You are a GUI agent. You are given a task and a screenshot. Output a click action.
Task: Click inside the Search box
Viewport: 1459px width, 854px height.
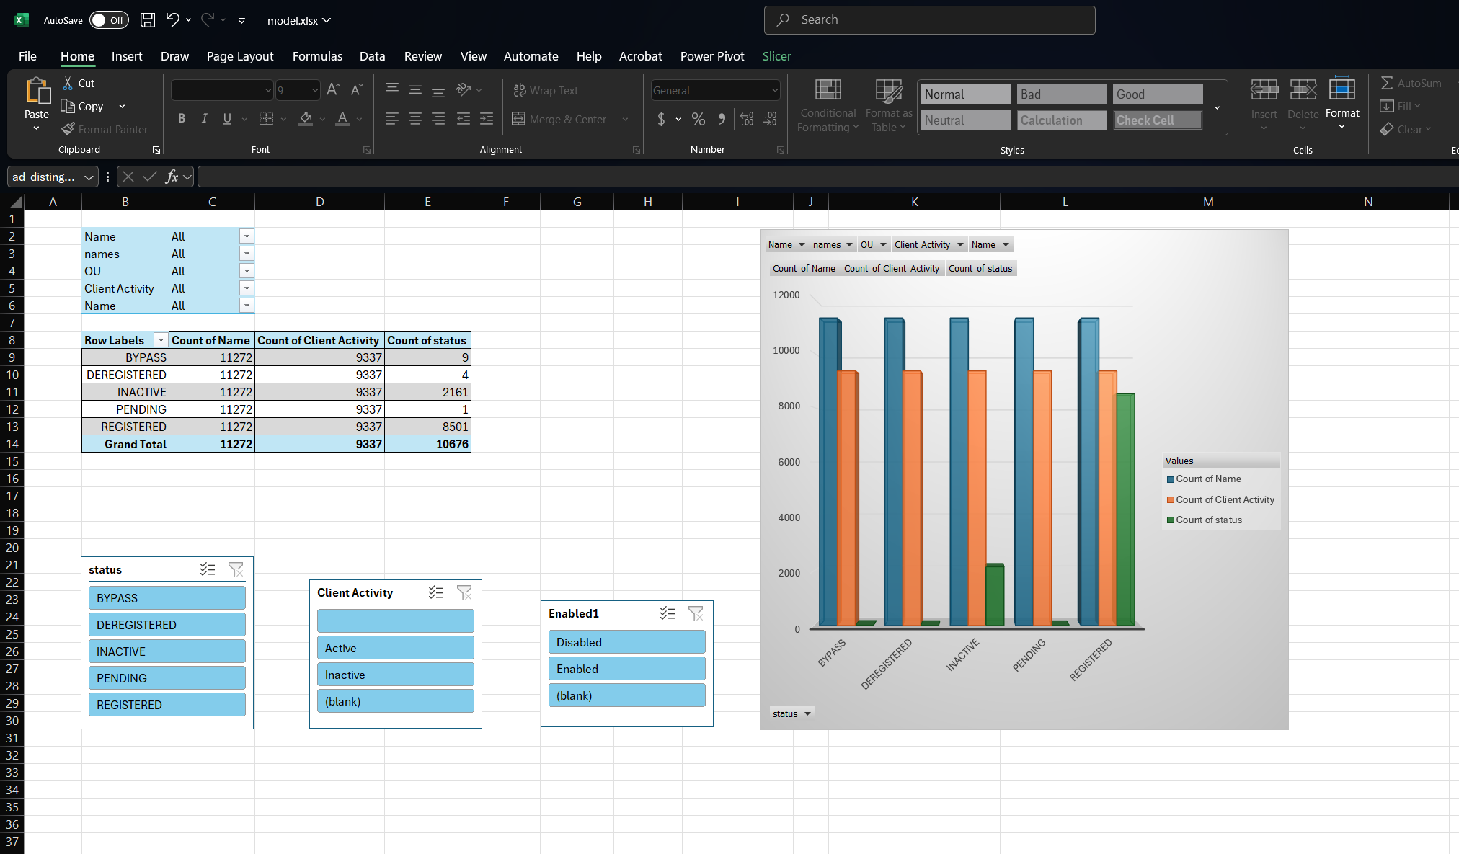click(x=928, y=19)
